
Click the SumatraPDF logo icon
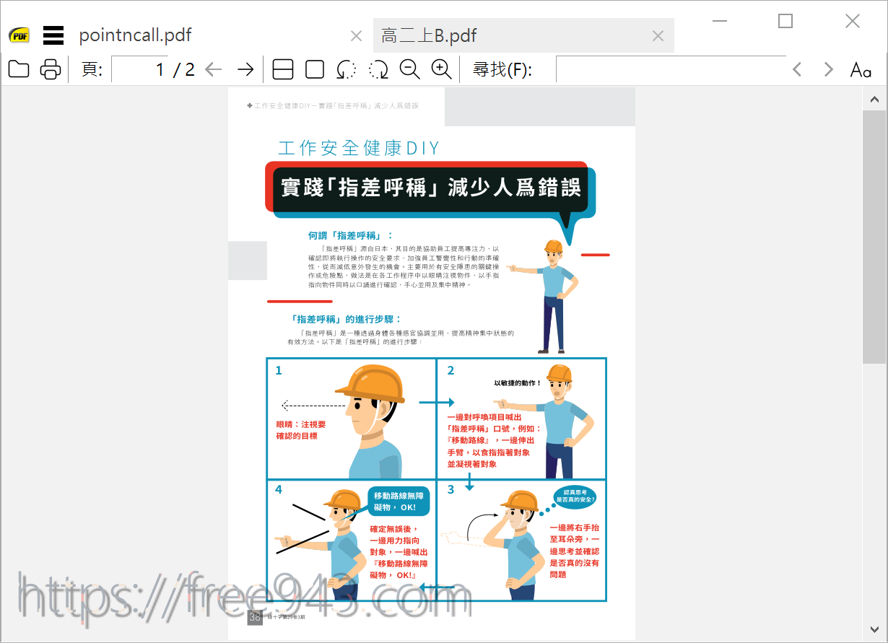[19, 35]
